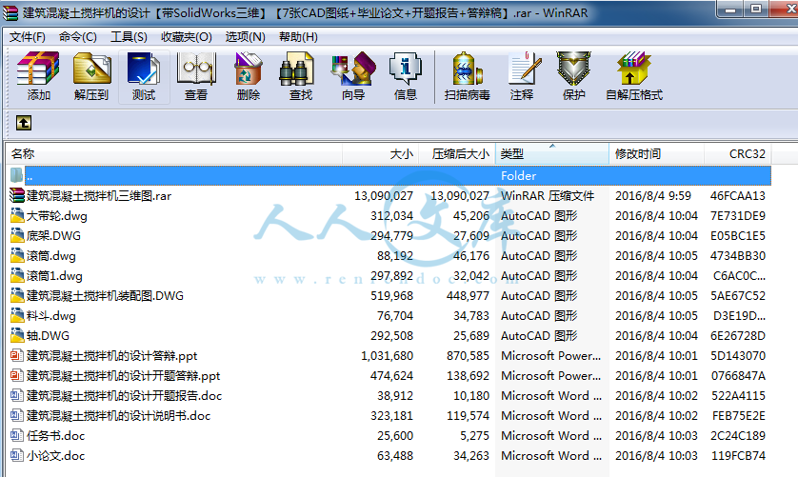Click the 删除 (Delete) toolbar icon

[x=249, y=68]
